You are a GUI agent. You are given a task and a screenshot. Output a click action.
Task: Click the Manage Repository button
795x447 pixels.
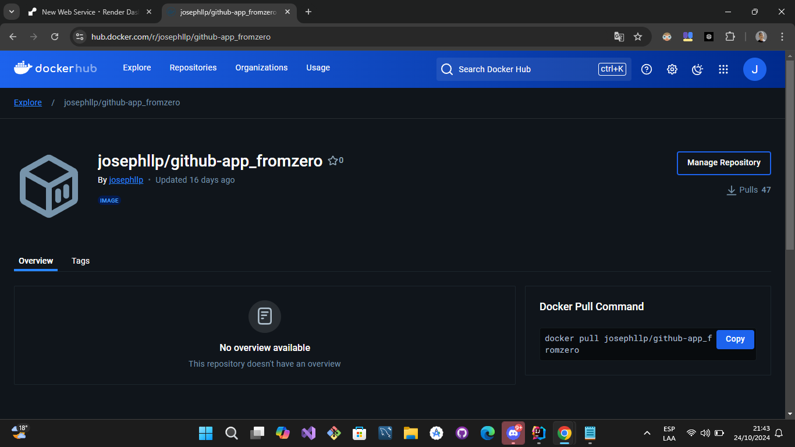(x=724, y=163)
